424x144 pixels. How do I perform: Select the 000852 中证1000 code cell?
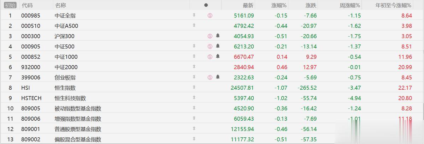[31, 57]
